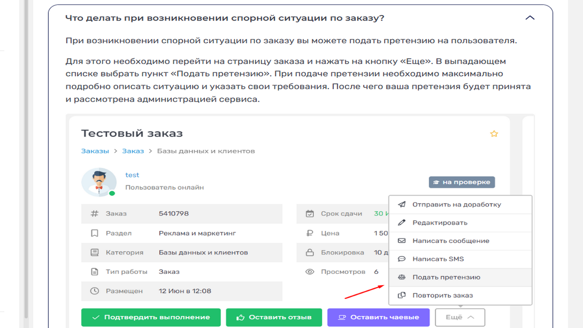Click the pencil icon next to Редактировать
The image size is (583, 328).
402,223
